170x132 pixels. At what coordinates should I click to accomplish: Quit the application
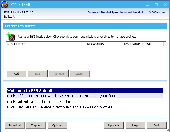pos(157,125)
